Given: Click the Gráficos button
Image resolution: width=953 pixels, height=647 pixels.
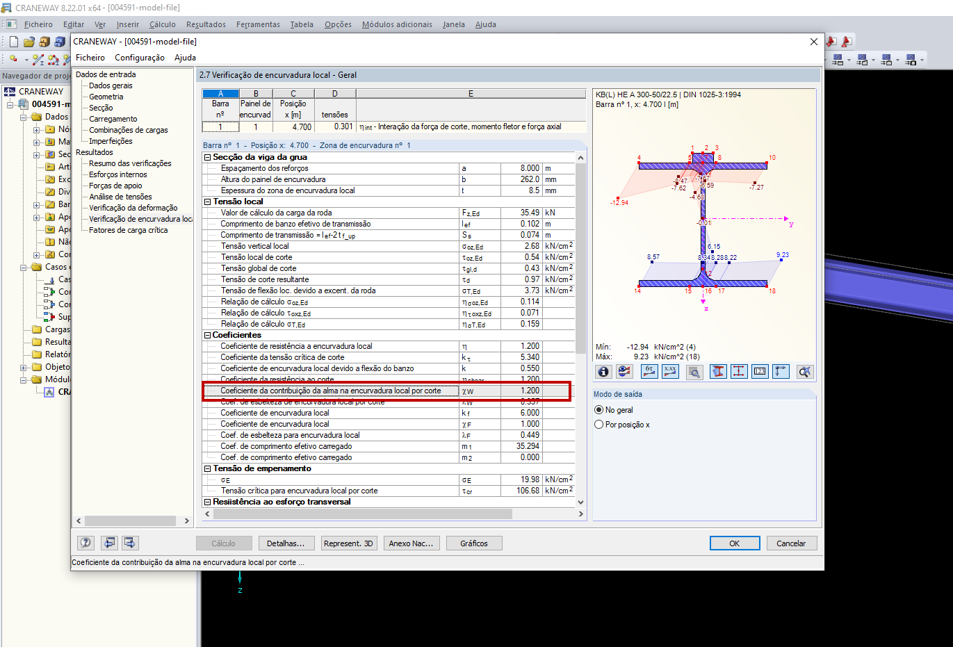Looking at the screenshot, I should pos(474,543).
